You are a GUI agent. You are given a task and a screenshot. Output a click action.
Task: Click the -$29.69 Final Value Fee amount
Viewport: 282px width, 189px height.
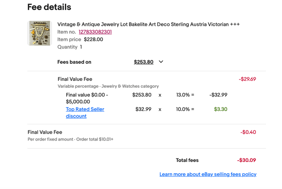tap(247, 79)
